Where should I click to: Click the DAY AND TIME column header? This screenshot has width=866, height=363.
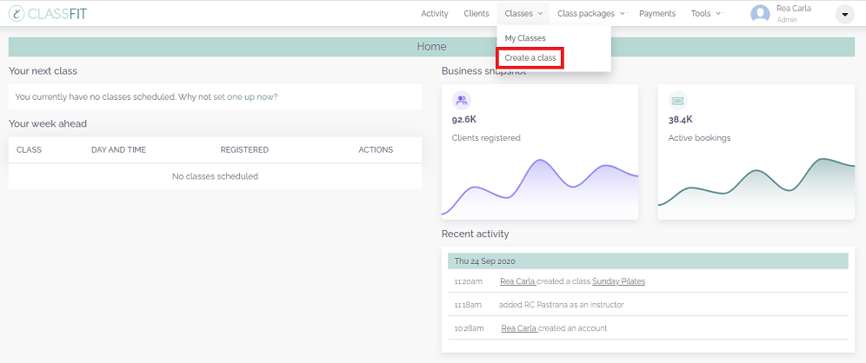tap(119, 150)
